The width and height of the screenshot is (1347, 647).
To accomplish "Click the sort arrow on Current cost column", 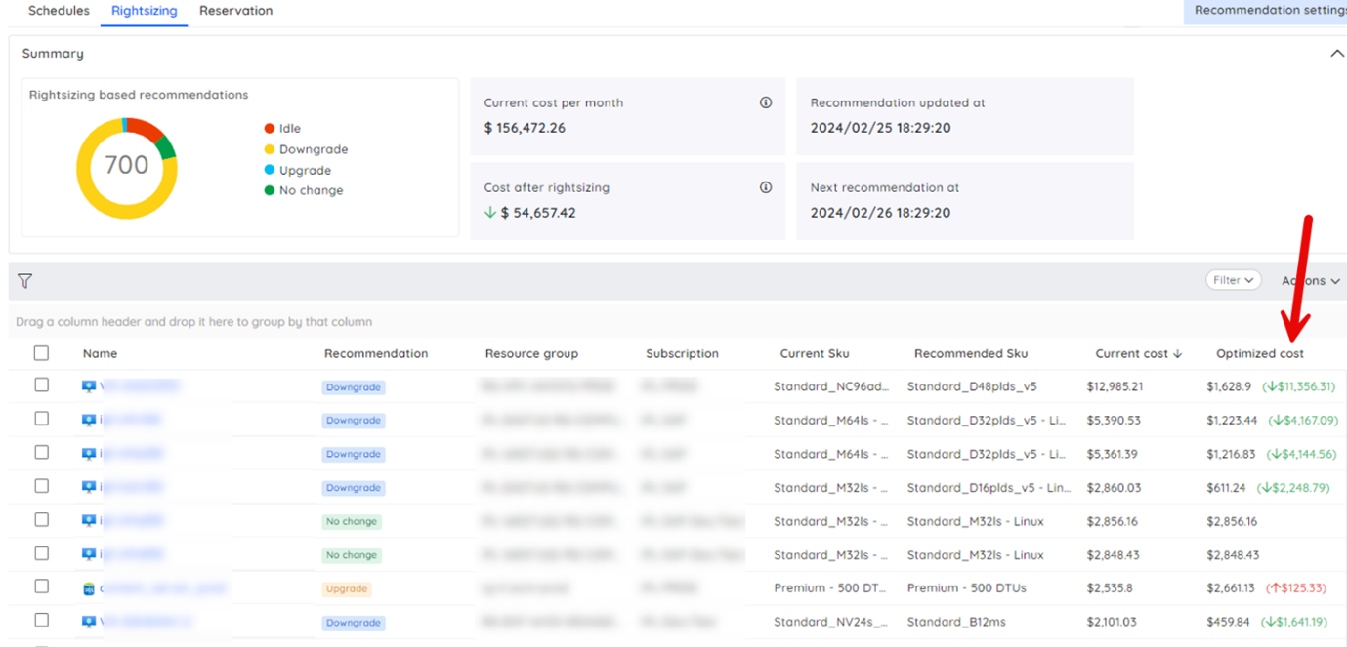I will click(x=1177, y=354).
